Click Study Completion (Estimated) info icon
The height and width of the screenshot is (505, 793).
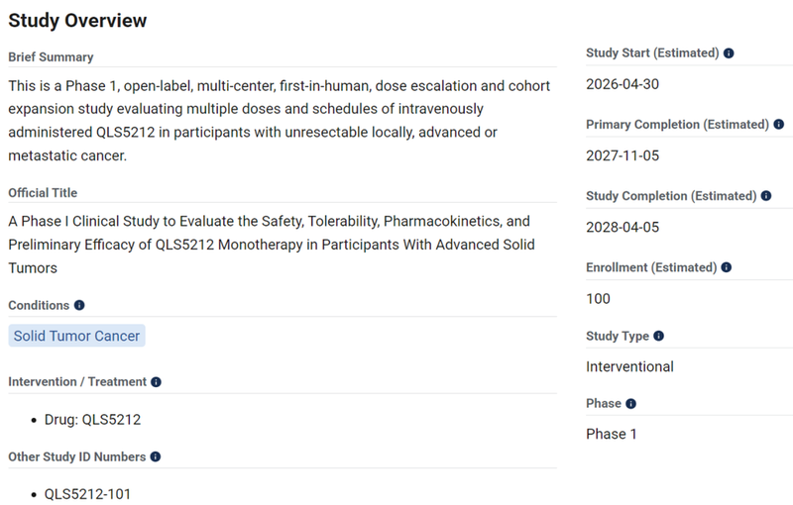pos(766,196)
